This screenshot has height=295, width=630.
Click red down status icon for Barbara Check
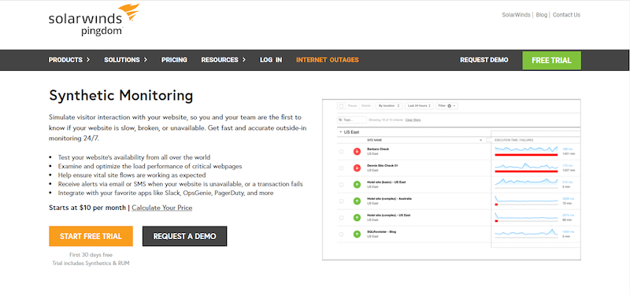coord(357,151)
